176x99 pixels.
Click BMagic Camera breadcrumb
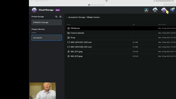coord(93,17)
